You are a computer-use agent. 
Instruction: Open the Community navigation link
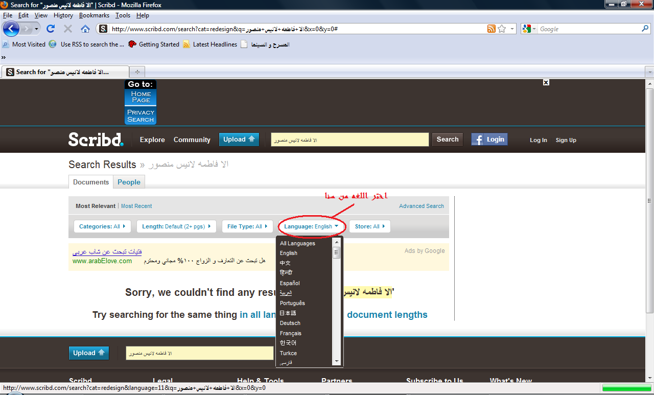(x=192, y=140)
